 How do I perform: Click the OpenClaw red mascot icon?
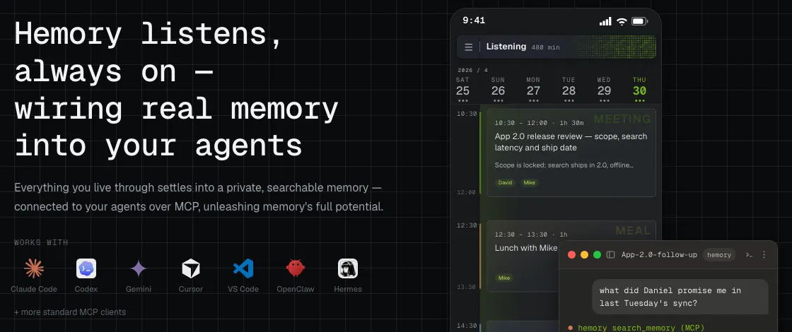(x=296, y=268)
